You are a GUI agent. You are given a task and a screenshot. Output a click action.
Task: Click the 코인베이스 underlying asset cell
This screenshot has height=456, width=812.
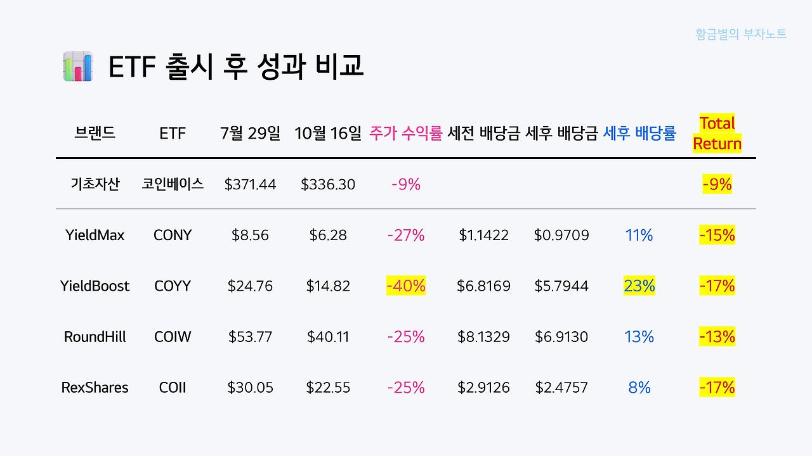click(x=173, y=184)
